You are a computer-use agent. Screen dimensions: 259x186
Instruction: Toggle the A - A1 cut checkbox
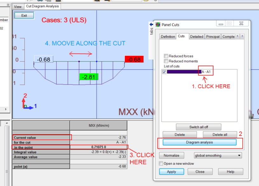(164, 72)
